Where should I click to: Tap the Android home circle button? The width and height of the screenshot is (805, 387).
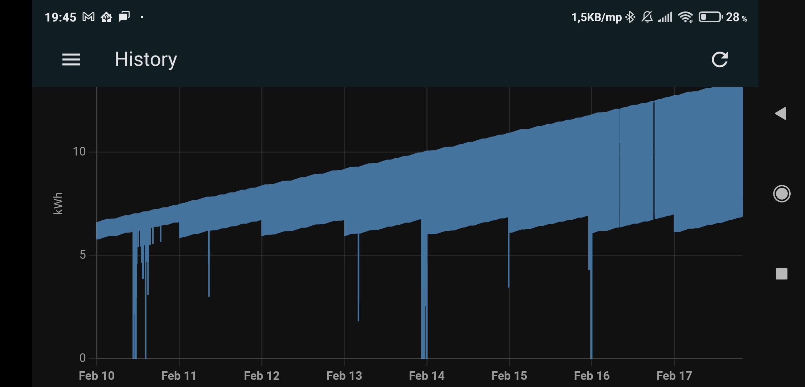[x=781, y=194]
